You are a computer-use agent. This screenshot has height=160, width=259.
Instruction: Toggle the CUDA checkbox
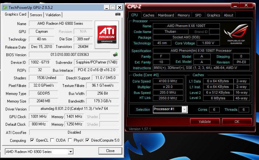point(52,140)
